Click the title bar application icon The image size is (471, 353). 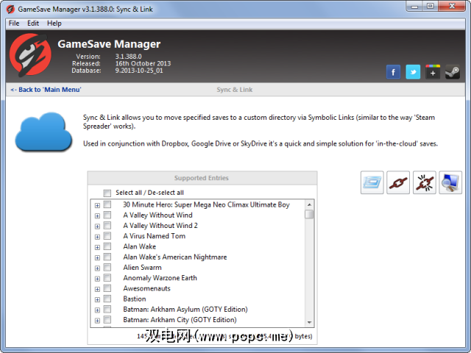click(x=10, y=10)
